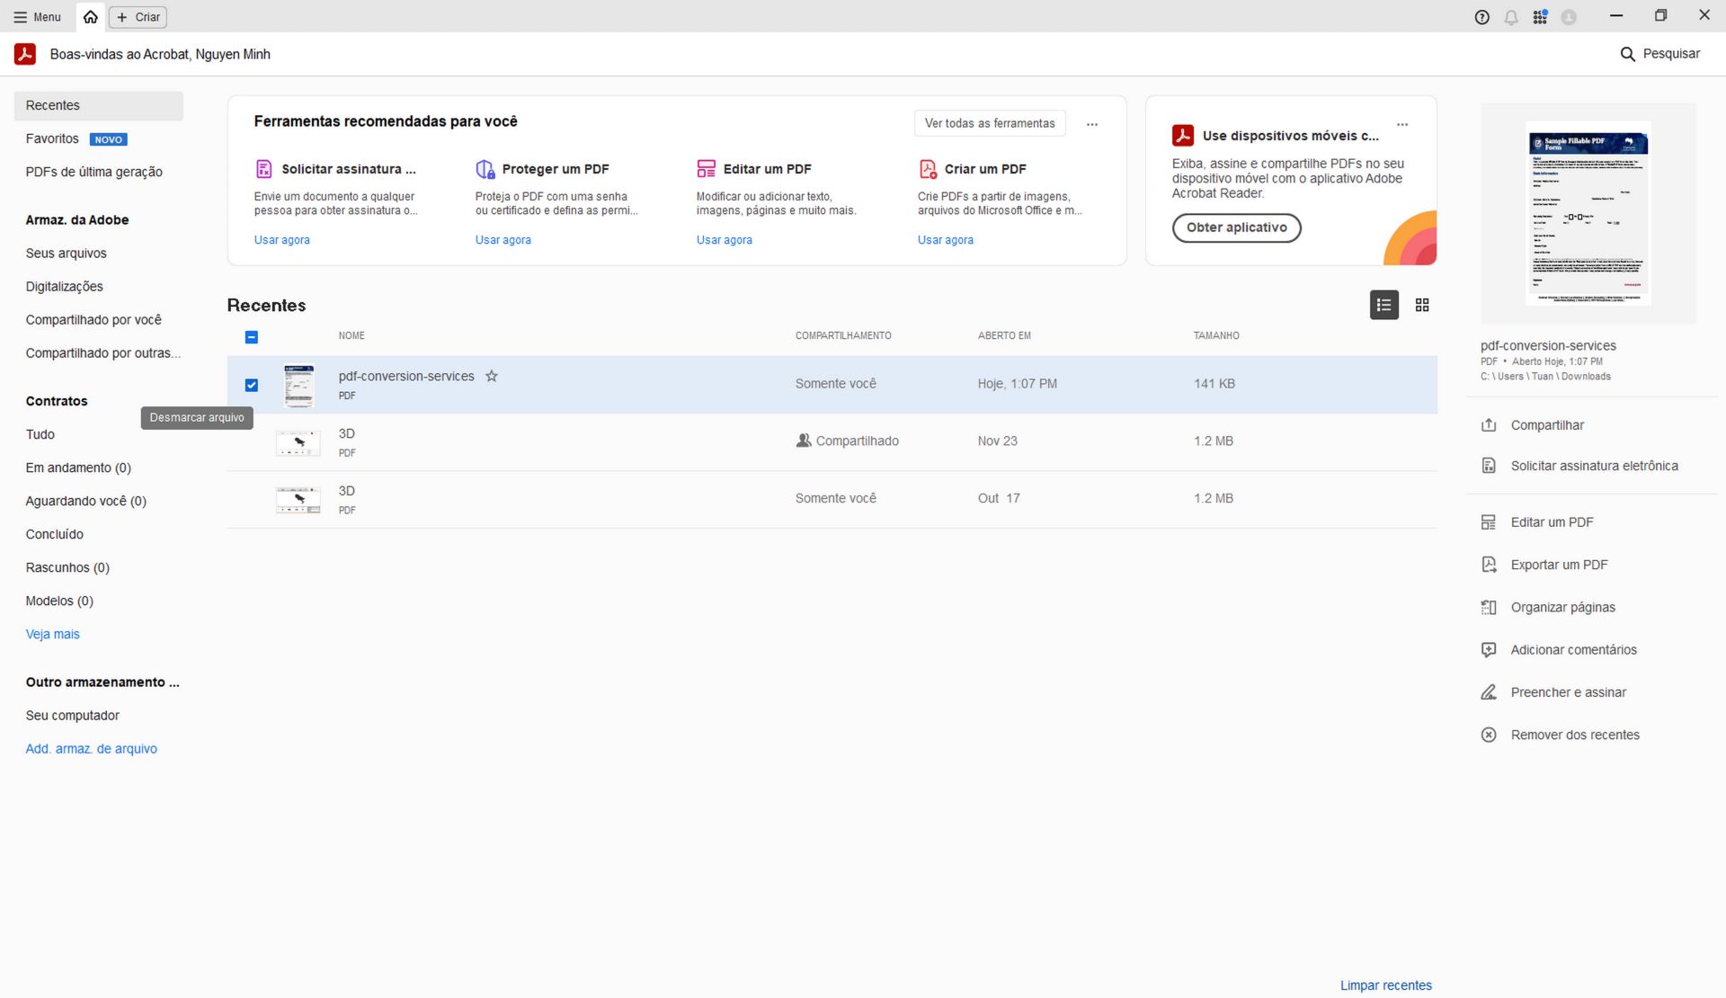This screenshot has width=1726, height=998.
Task: Switch to grid view icon
Action: (x=1422, y=306)
